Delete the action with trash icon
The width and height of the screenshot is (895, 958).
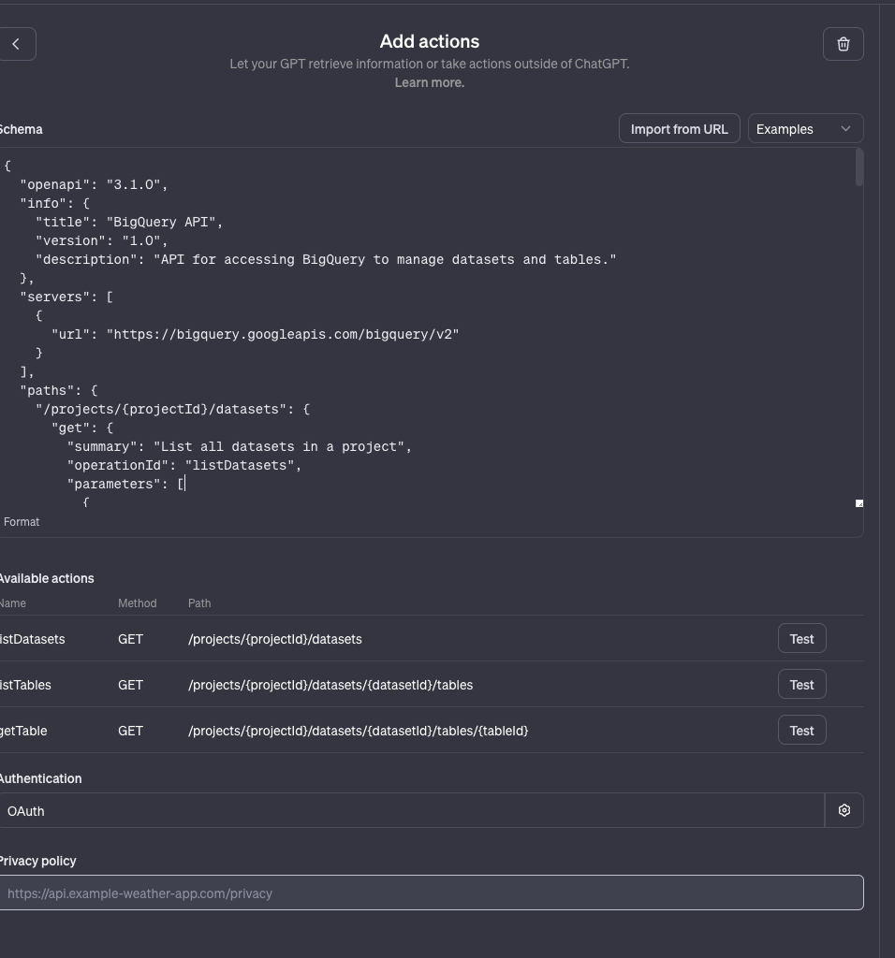(843, 44)
